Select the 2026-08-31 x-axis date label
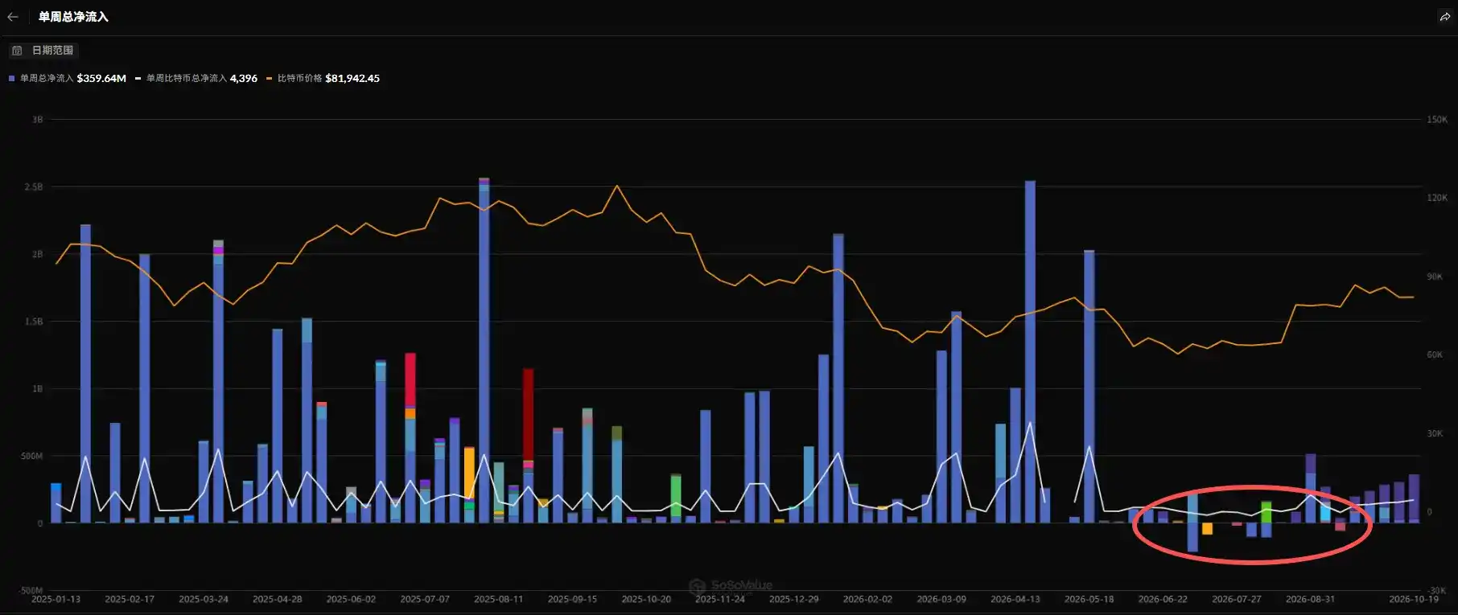The width and height of the screenshot is (1458, 615). pyautogui.click(x=1311, y=600)
